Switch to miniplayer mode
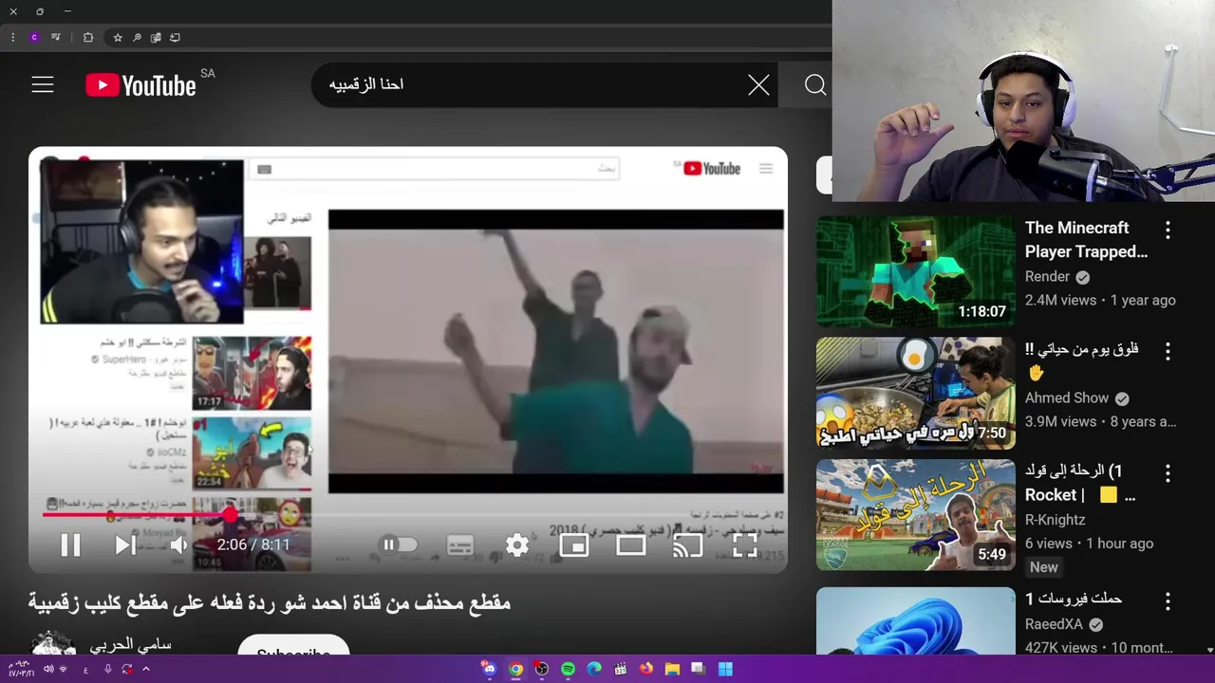 point(573,545)
